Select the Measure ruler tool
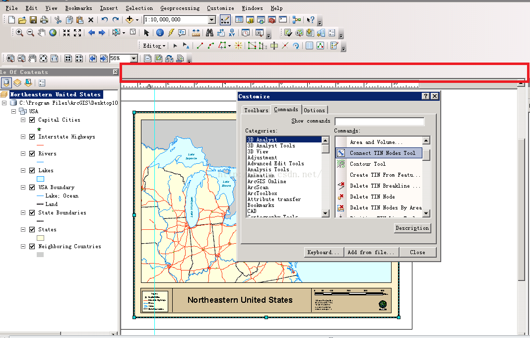 point(196,33)
